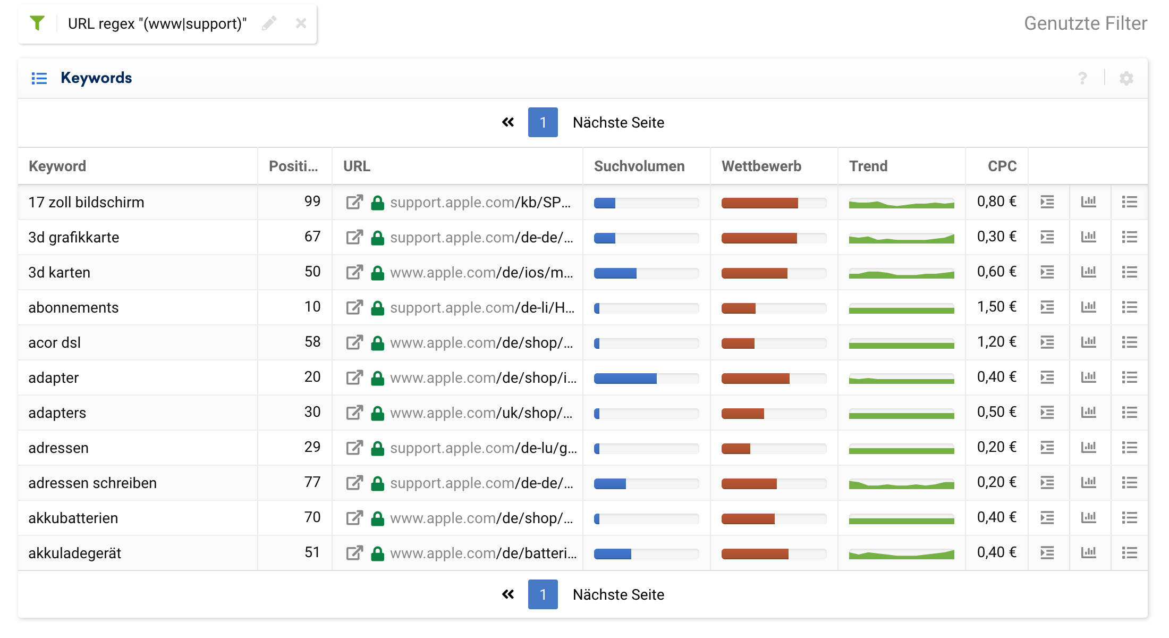
Task: Select keyword akkubatterien
Action: click(73, 518)
